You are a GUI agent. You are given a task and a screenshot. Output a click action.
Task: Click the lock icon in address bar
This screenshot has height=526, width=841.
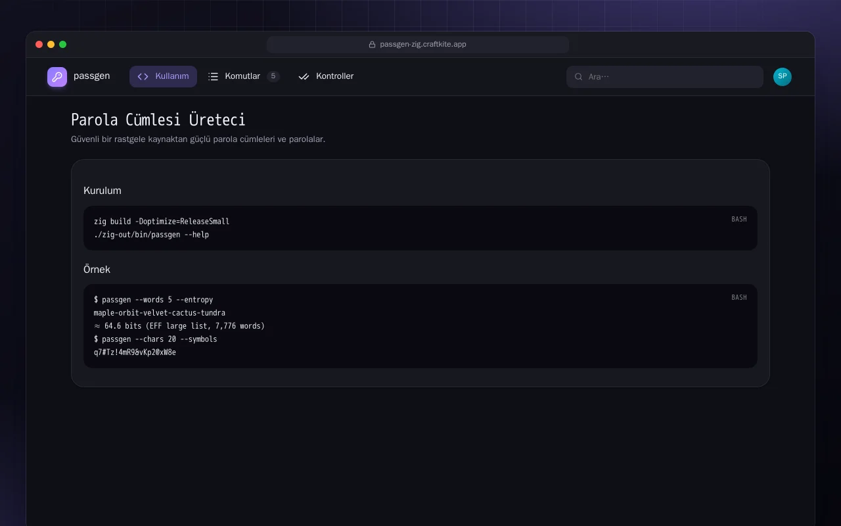click(x=372, y=45)
